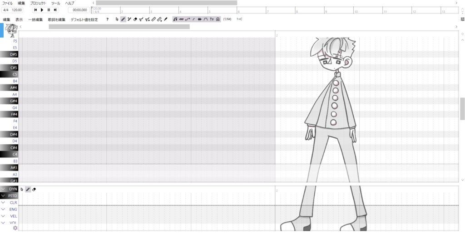Open the 表示 menu in piano roll

click(x=19, y=19)
